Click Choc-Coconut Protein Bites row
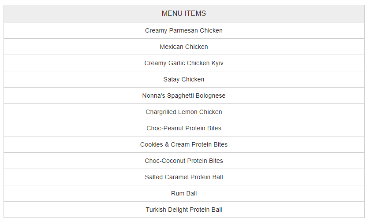 click(x=184, y=161)
